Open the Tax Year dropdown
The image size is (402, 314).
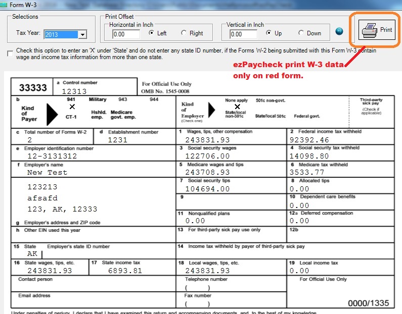(x=83, y=35)
